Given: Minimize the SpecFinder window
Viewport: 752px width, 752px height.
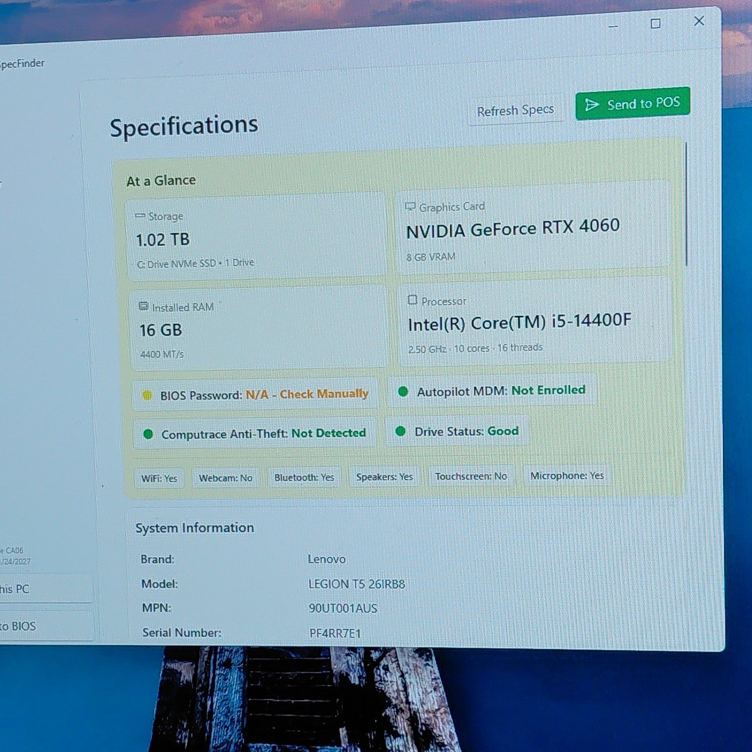Looking at the screenshot, I should 613,25.
